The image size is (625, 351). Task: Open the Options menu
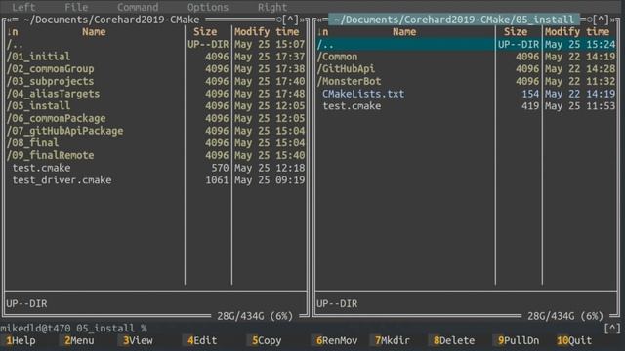pos(208,7)
